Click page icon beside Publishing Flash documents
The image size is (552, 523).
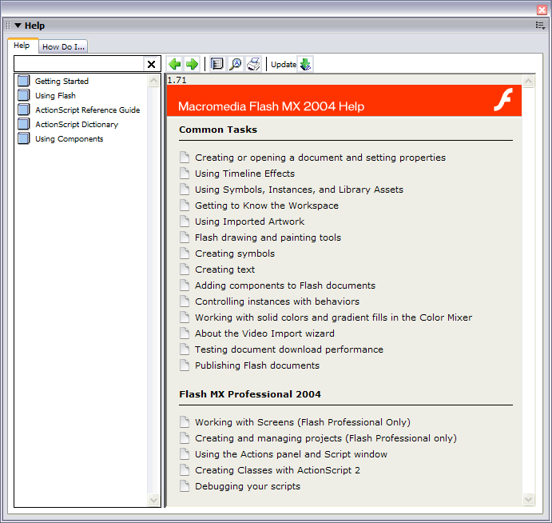click(x=185, y=365)
